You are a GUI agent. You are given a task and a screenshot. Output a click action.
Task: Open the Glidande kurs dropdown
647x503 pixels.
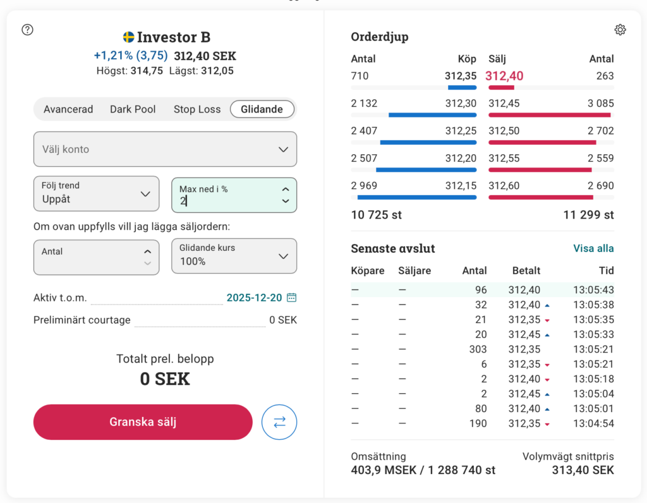(x=234, y=256)
